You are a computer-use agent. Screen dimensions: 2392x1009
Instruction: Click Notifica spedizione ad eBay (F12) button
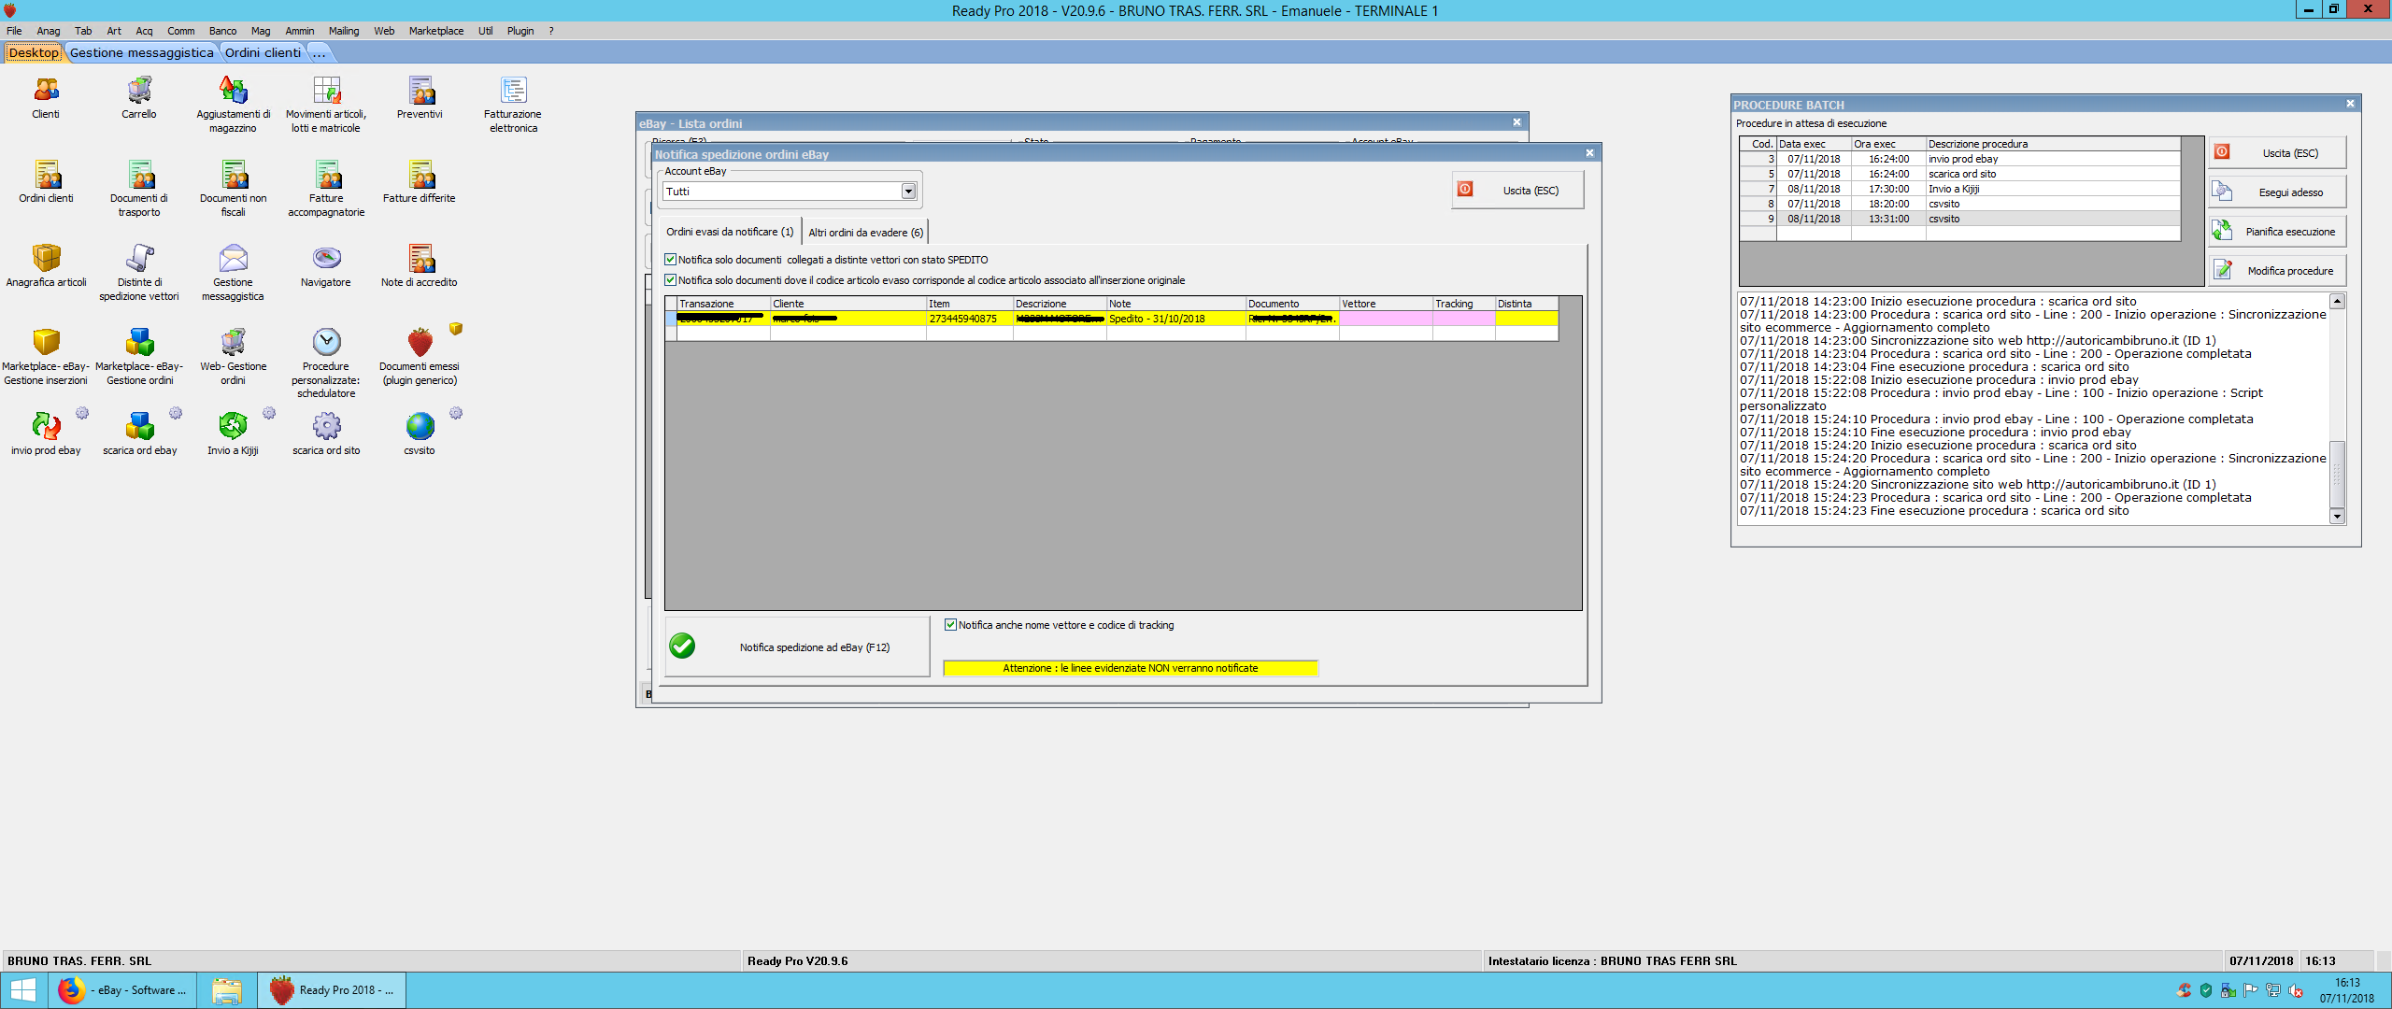coord(797,647)
